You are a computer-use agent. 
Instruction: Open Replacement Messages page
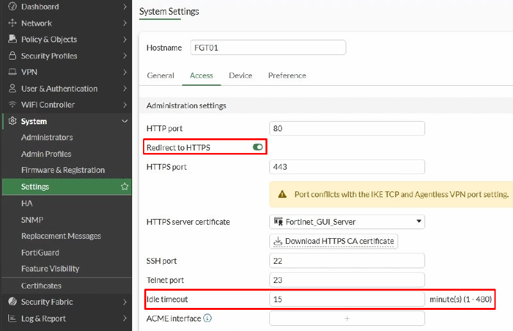click(x=61, y=236)
